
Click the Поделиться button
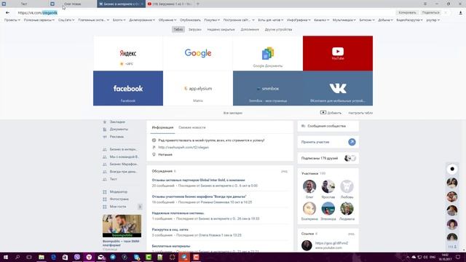click(x=430, y=12)
